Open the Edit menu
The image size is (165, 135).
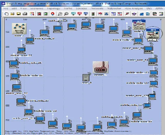14,8
